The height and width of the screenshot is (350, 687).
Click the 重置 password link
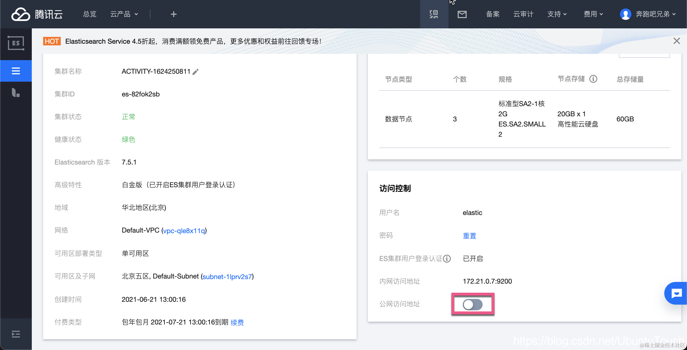pos(470,236)
